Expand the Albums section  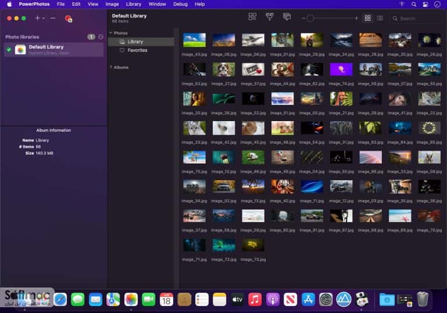(110, 67)
